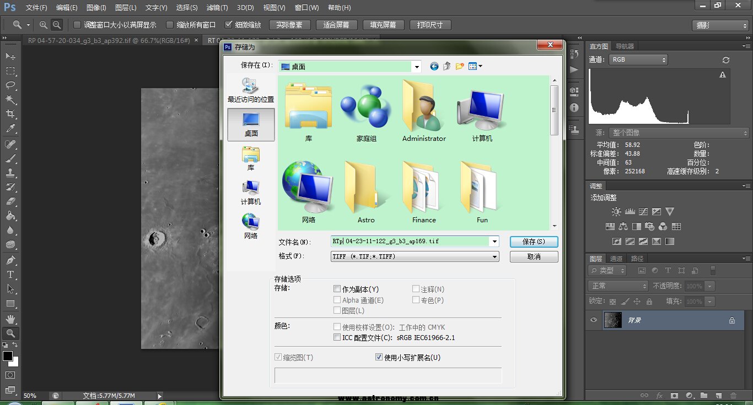Switch to the 通道 tab
This screenshot has width=753, height=405.
point(616,258)
